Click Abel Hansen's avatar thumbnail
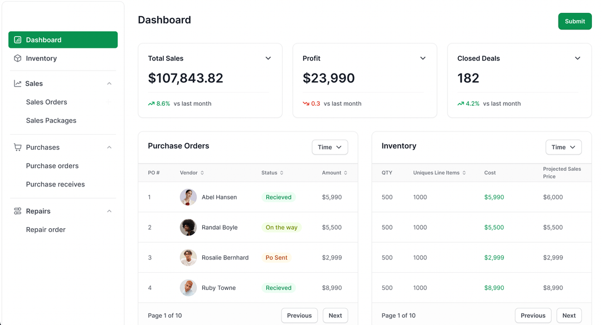 (188, 197)
